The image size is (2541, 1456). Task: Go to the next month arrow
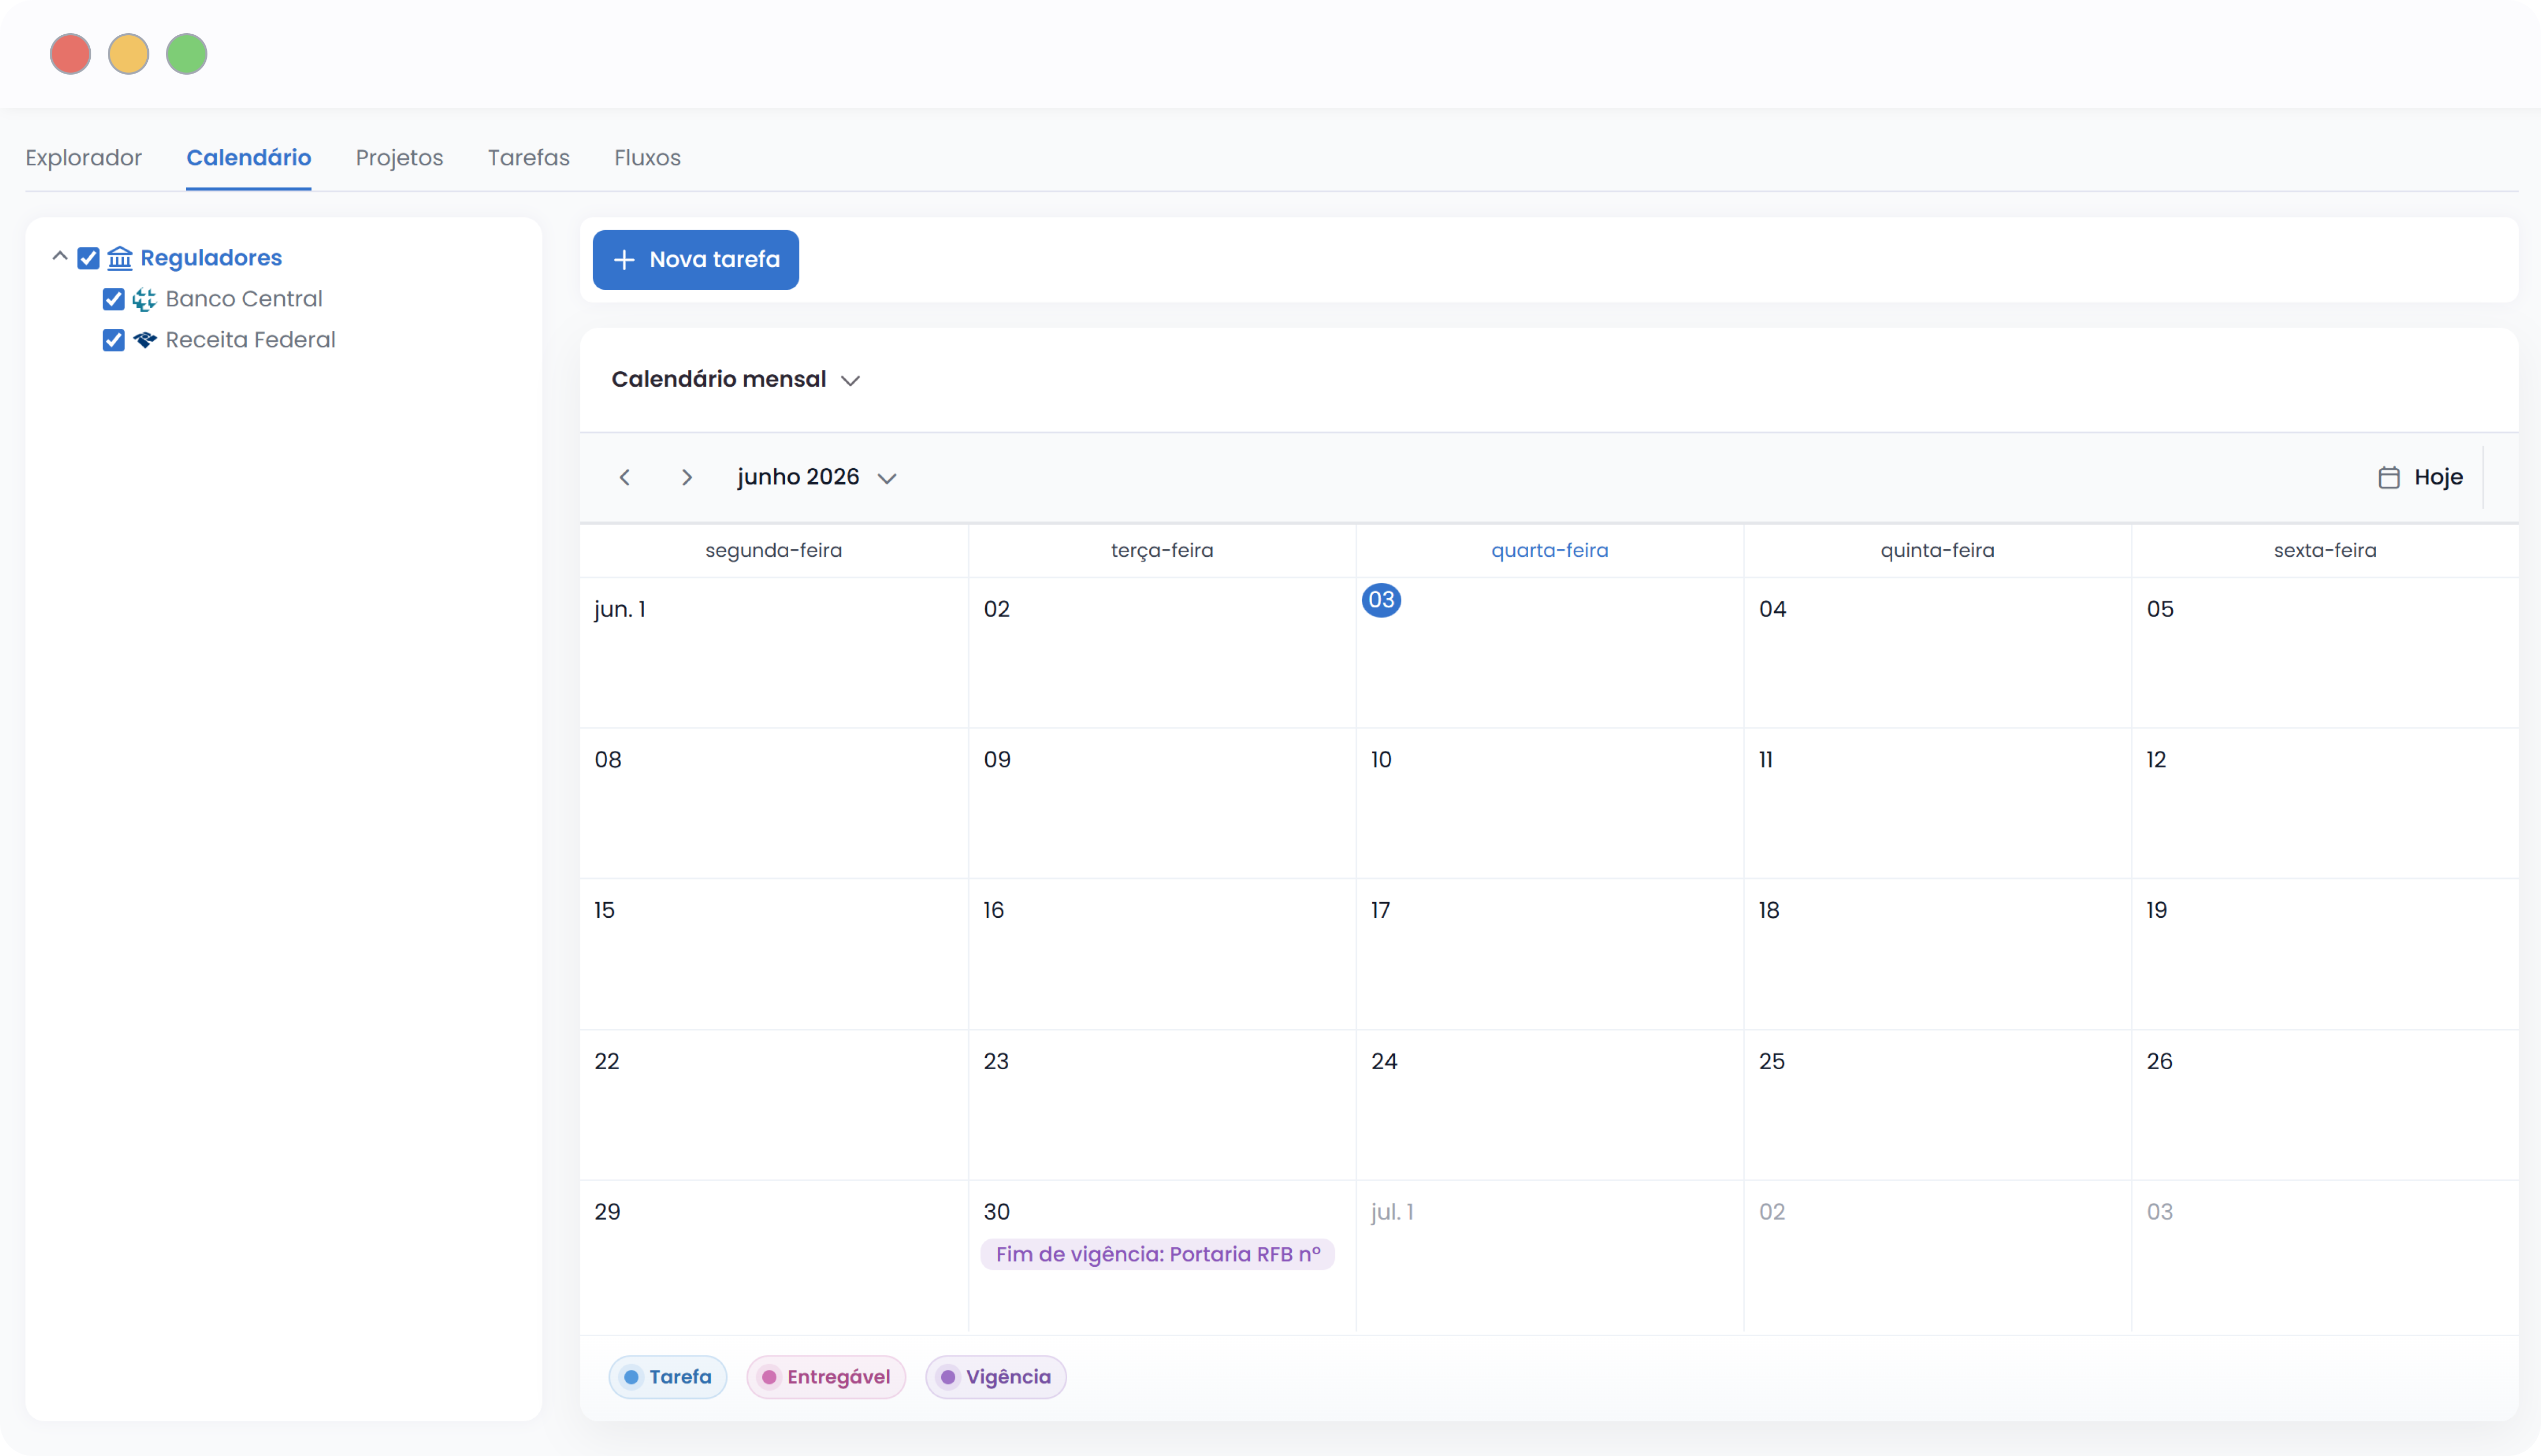[x=686, y=477]
